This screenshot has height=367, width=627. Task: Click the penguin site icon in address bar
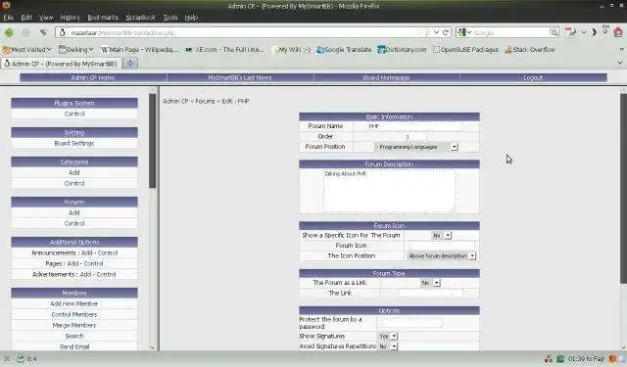coord(63,32)
